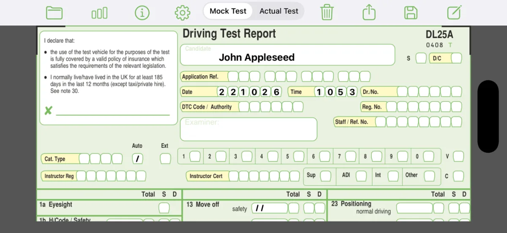Toggle the Auto checkbox

[x=138, y=159]
